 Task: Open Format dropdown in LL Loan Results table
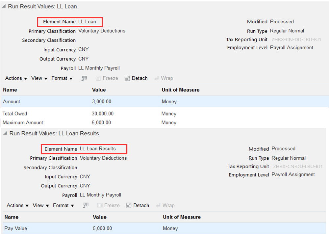[x=63, y=205]
